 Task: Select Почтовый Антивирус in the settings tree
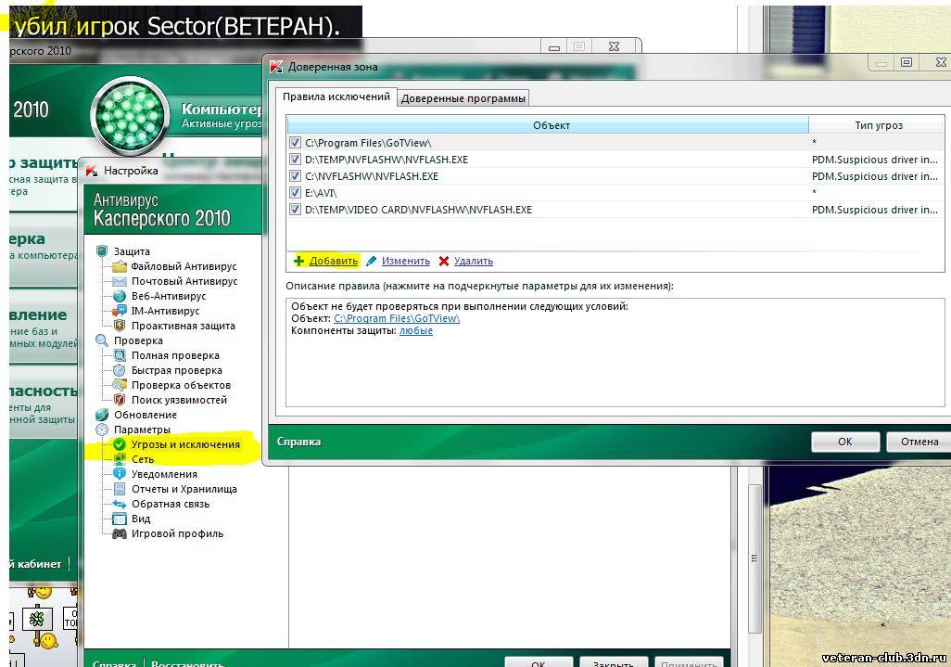(184, 281)
